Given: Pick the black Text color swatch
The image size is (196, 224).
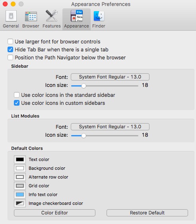Looking at the screenshot, I should click(20, 159).
